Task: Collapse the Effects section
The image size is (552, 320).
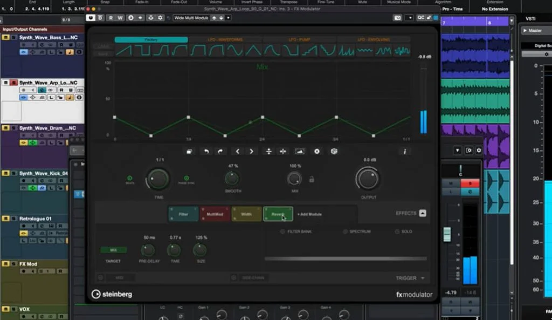Action: [x=423, y=213]
